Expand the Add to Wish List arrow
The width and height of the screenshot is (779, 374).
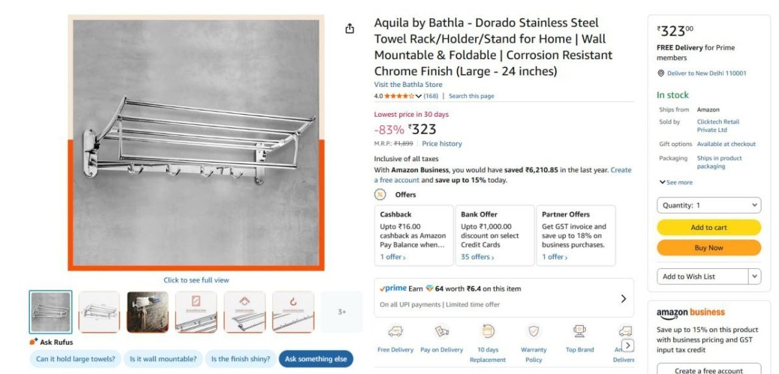[754, 277]
